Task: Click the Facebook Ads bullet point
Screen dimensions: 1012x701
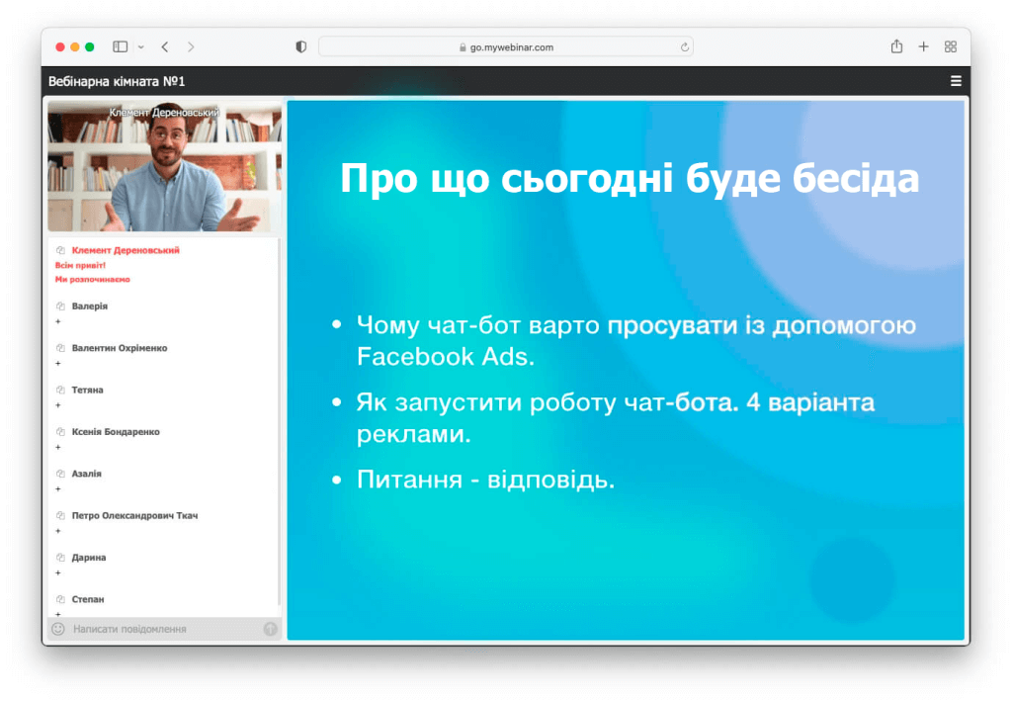Action: pyautogui.click(x=635, y=341)
